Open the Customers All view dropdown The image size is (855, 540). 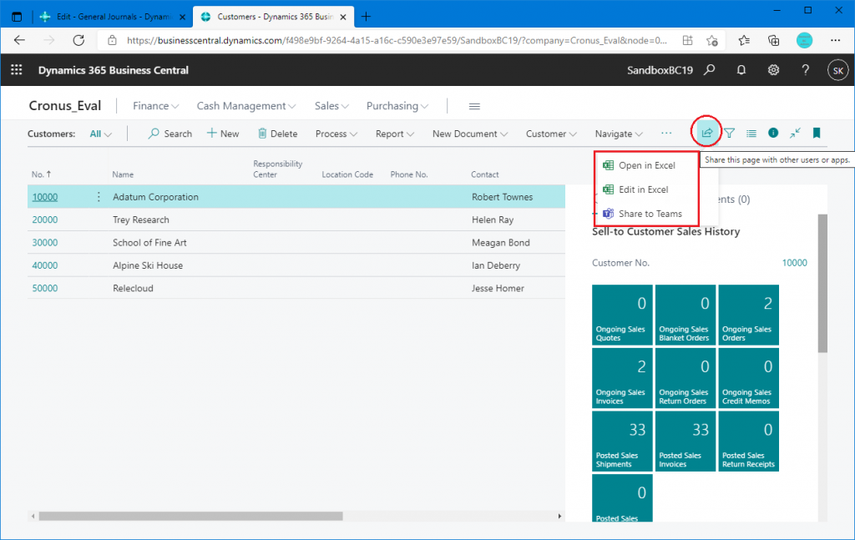point(100,134)
